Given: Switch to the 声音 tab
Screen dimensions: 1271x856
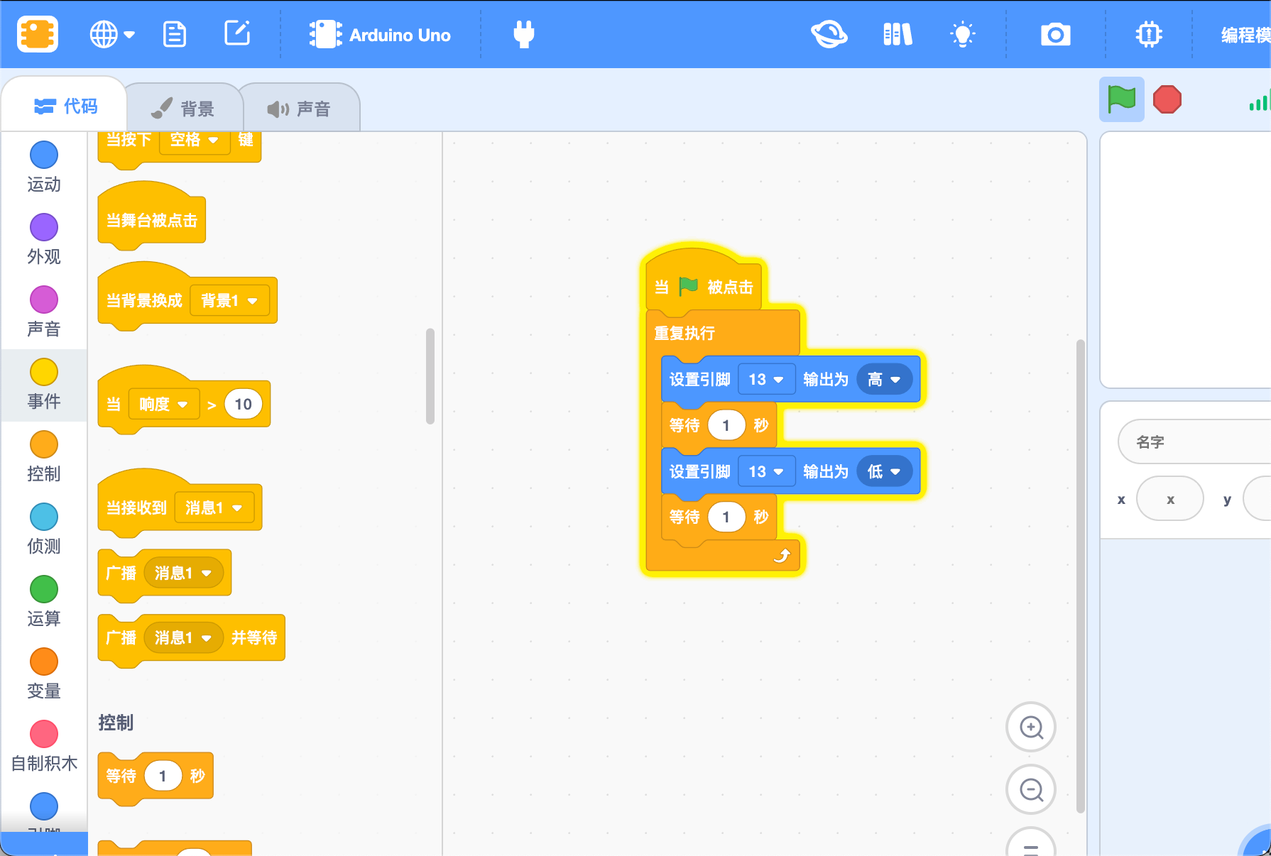Looking at the screenshot, I should pyautogui.click(x=299, y=108).
